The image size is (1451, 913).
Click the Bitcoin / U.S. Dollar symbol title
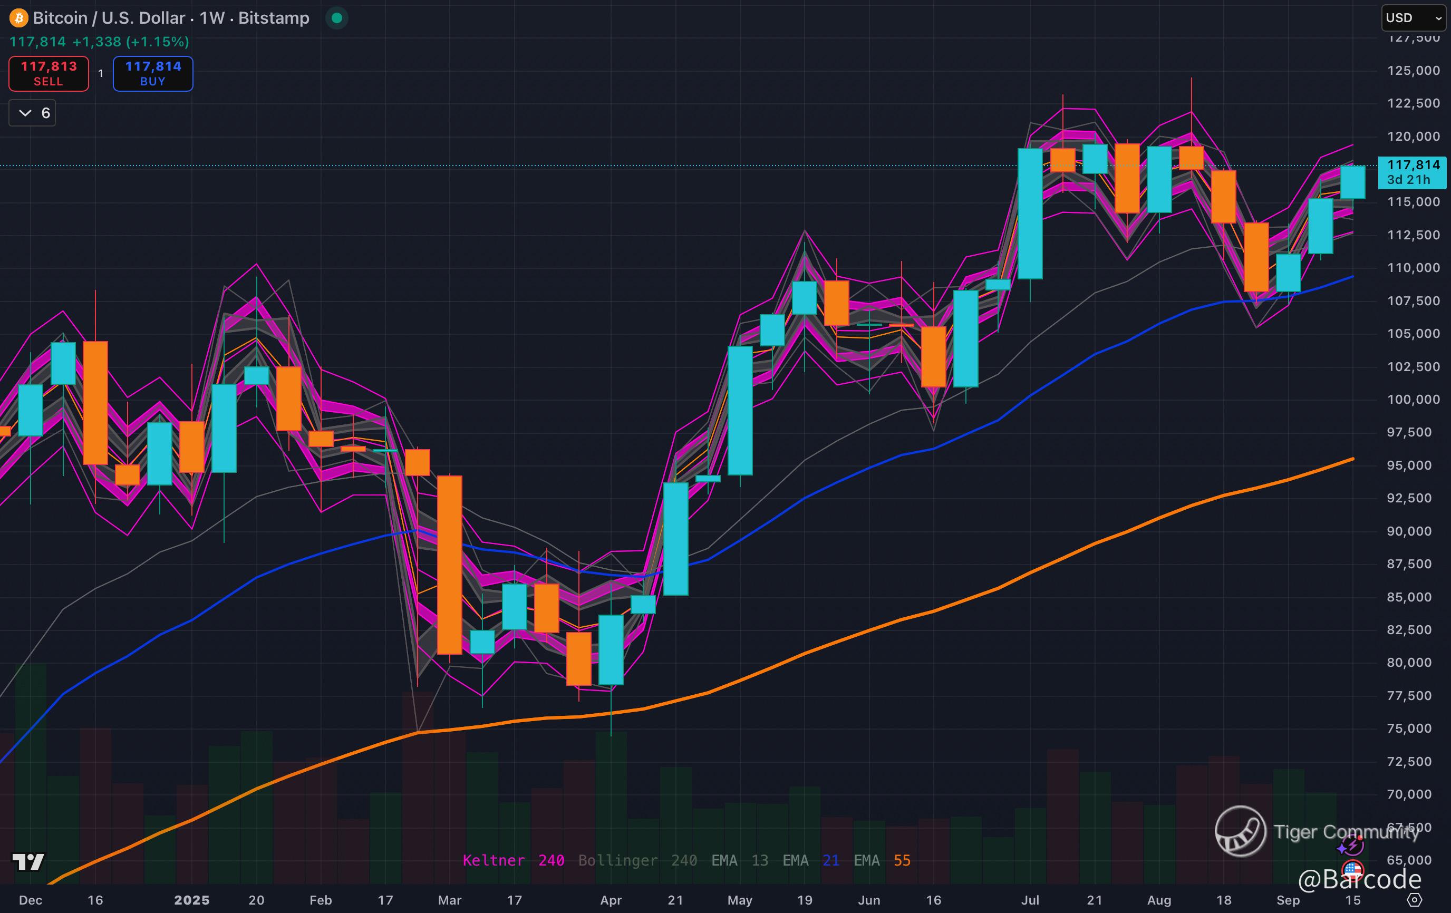pos(109,18)
